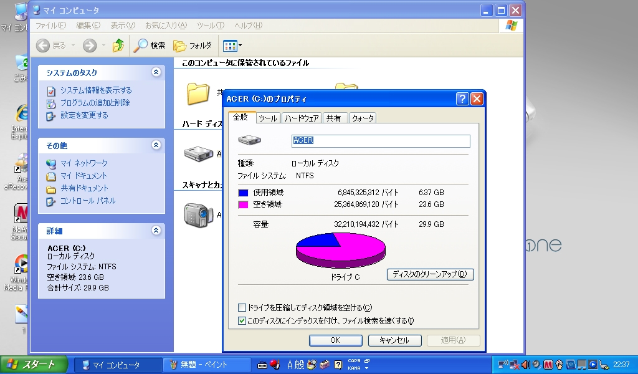Collapse the 詳細 panel
This screenshot has width=638, height=374.
tap(156, 231)
